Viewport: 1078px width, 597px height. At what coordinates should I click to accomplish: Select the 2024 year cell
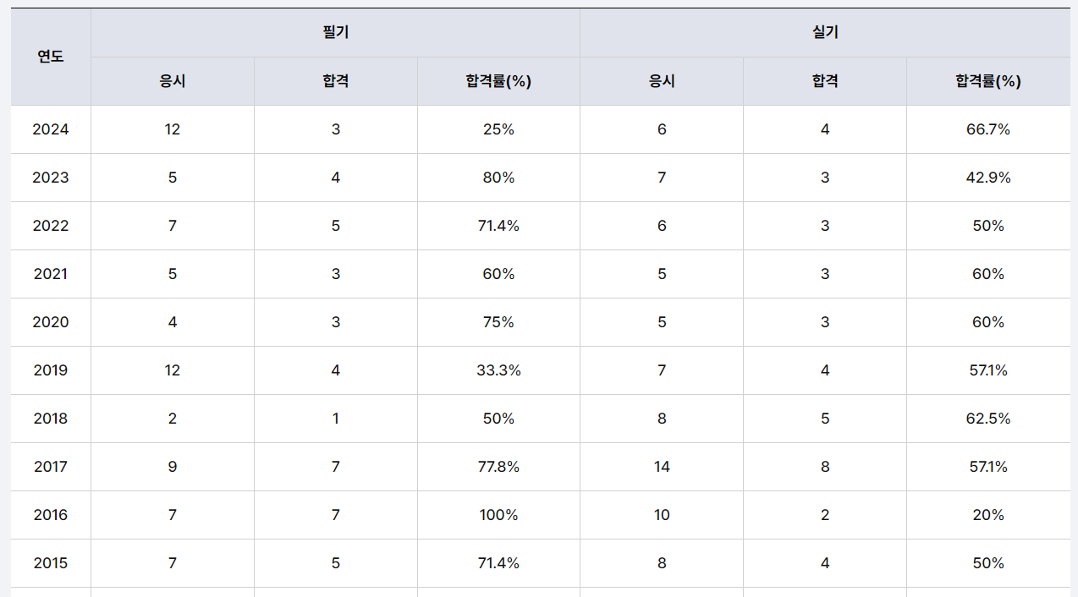pyautogui.click(x=51, y=129)
